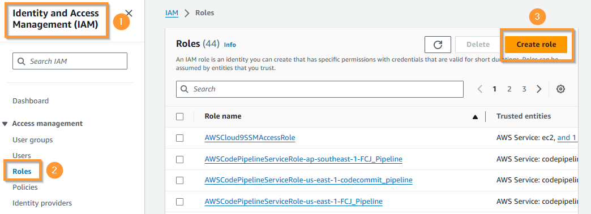Viewport: 591px width, 214px height.
Task: Click the refresh roles icon button
Action: coord(438,45)
